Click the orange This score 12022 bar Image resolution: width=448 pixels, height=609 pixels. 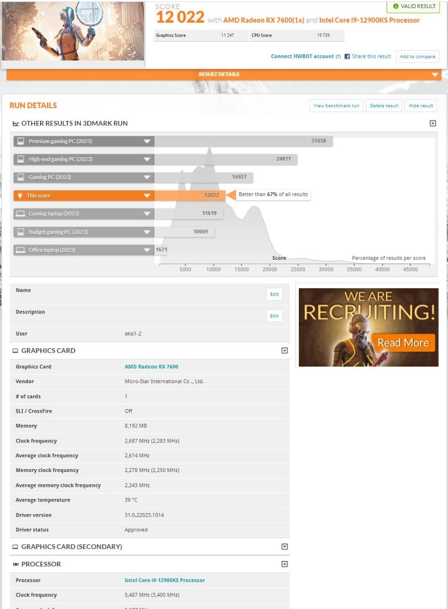(x=190, y=195)
